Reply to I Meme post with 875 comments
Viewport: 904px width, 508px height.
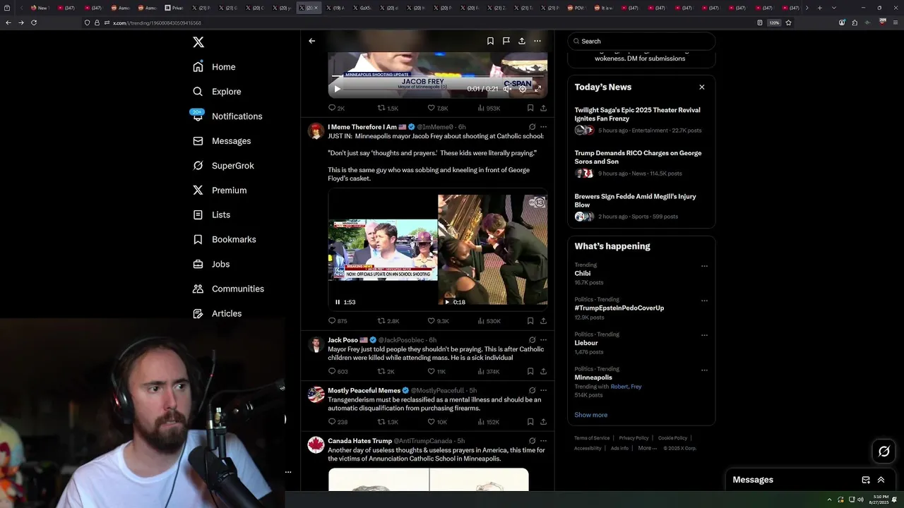click(x=338, y=321)
